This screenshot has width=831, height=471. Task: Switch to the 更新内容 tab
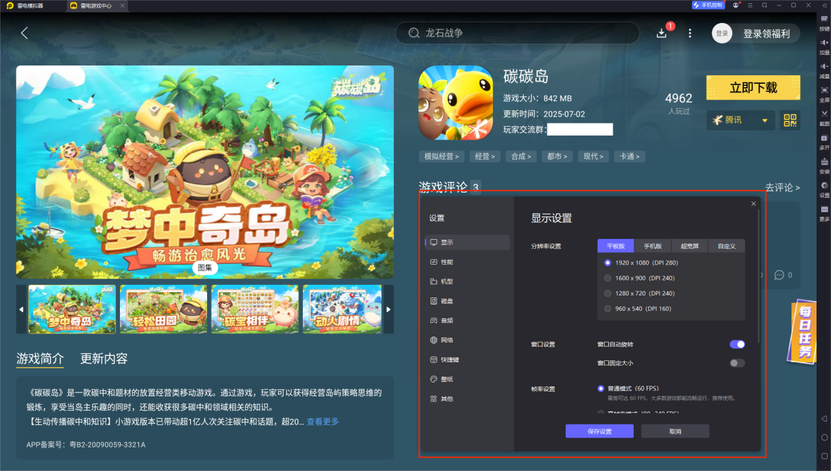tap(104, 358)
